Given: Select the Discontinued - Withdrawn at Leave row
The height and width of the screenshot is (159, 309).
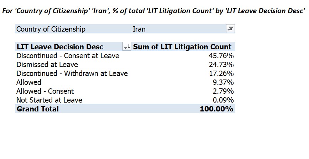Looking at the screenshot, I should 125,73.
